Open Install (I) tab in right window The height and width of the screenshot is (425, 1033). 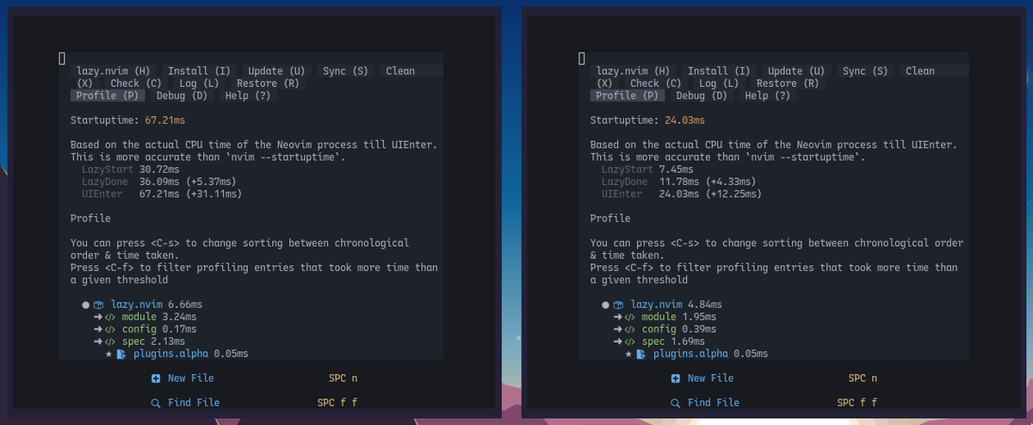(x=719, y=71)
